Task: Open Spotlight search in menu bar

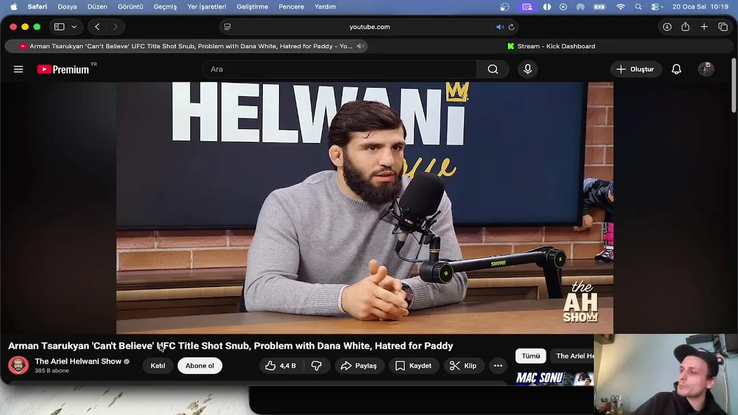Action: coord(638,6)
